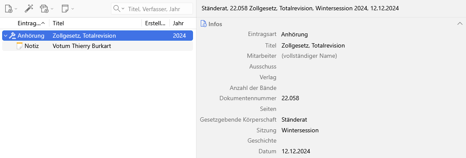Sort by the Jahr column header
Viewport: 466px width, 158px height.
pos(180,23)
